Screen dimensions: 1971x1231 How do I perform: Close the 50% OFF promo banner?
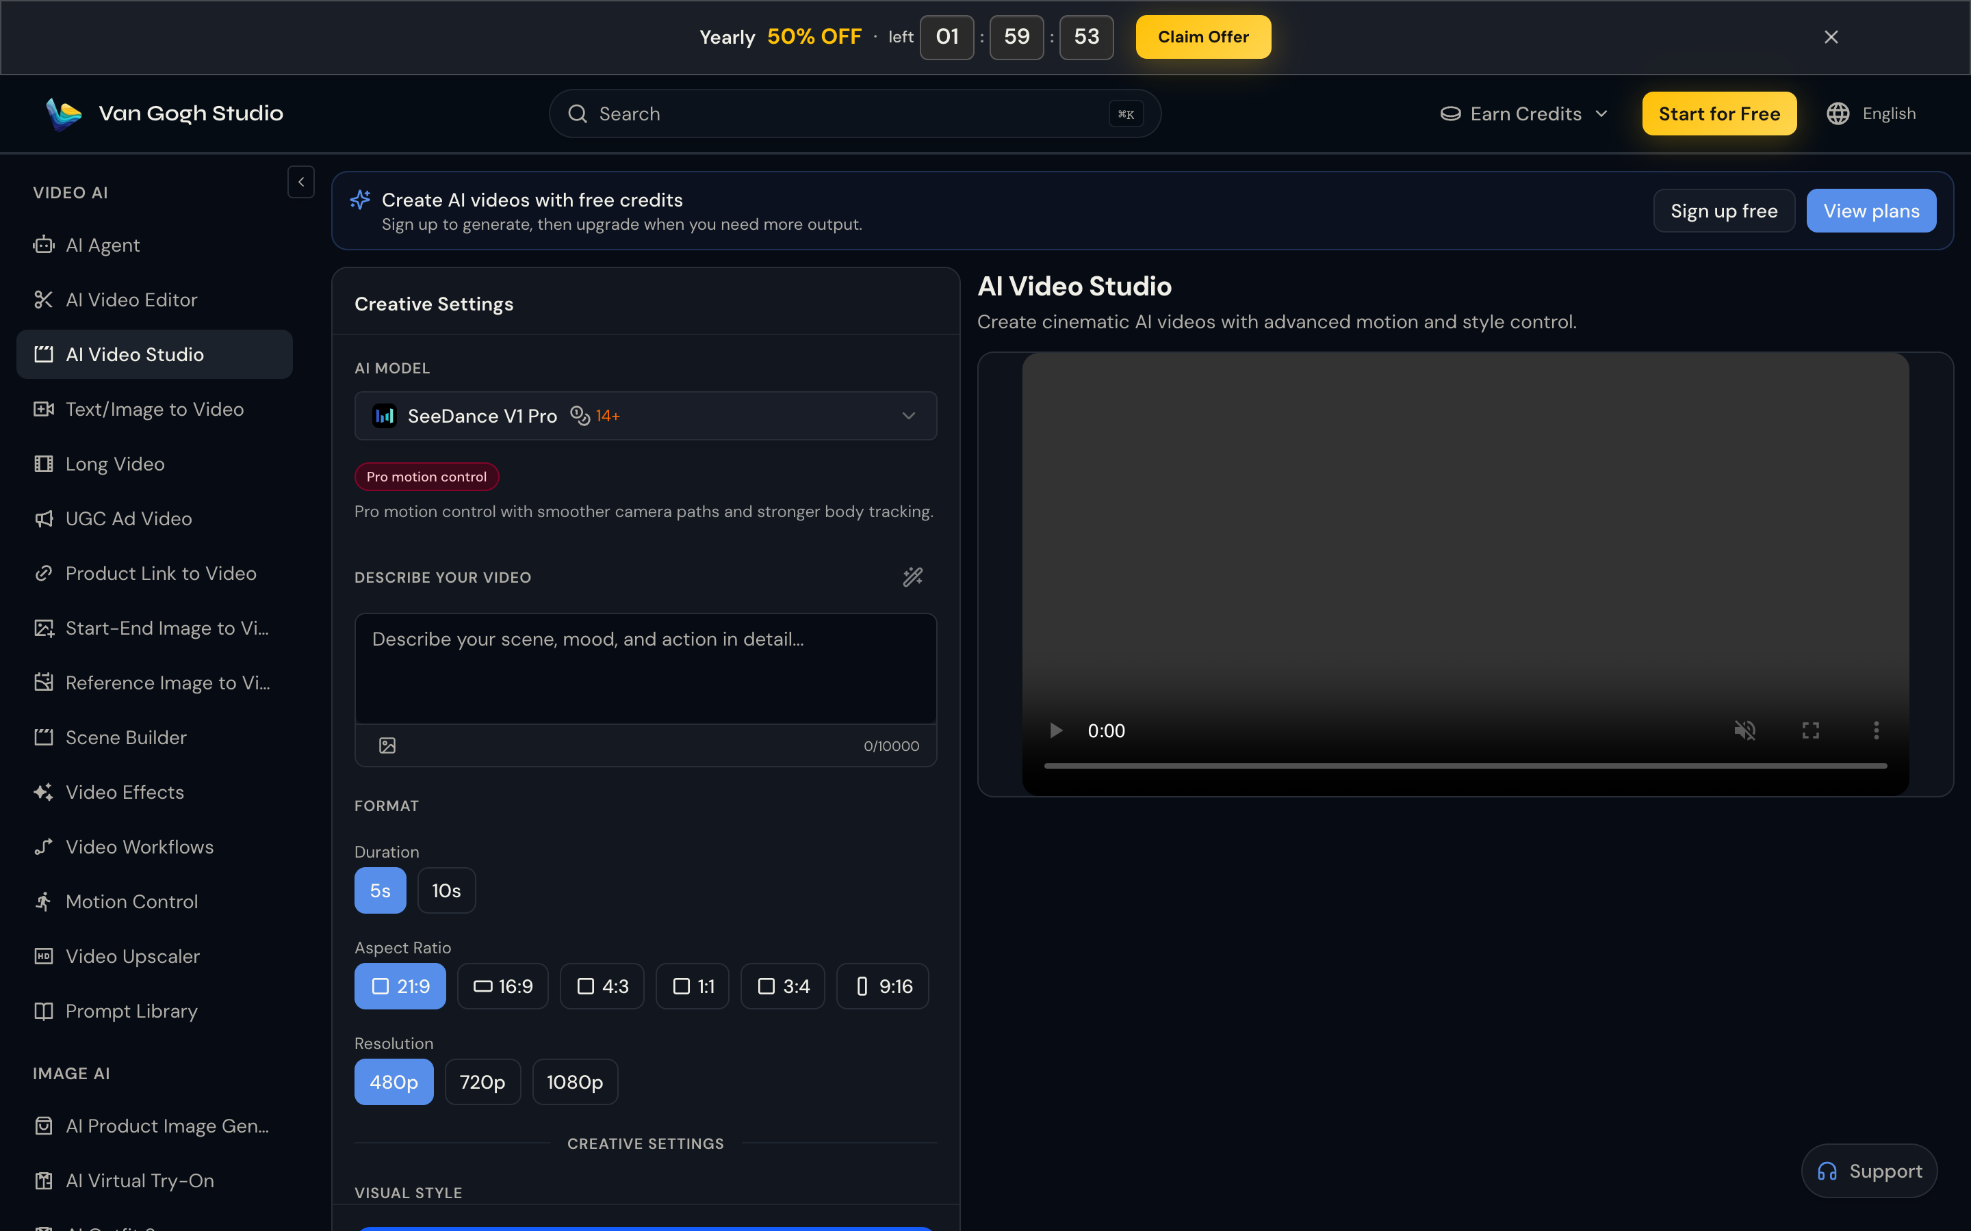1831,38
